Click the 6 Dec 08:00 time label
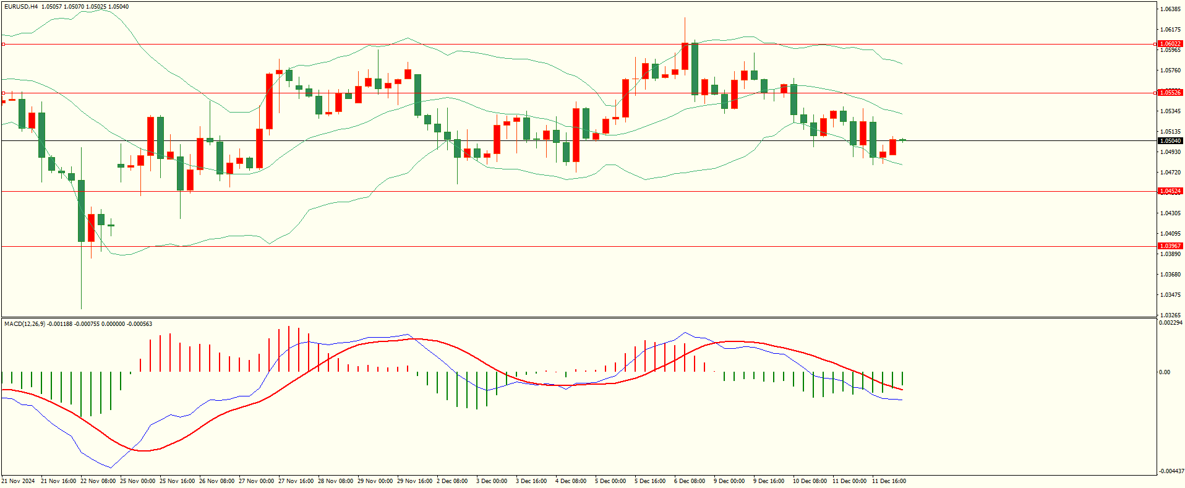Image resolution: width=1185 pixels, height=488 pixels. (690, 481)
